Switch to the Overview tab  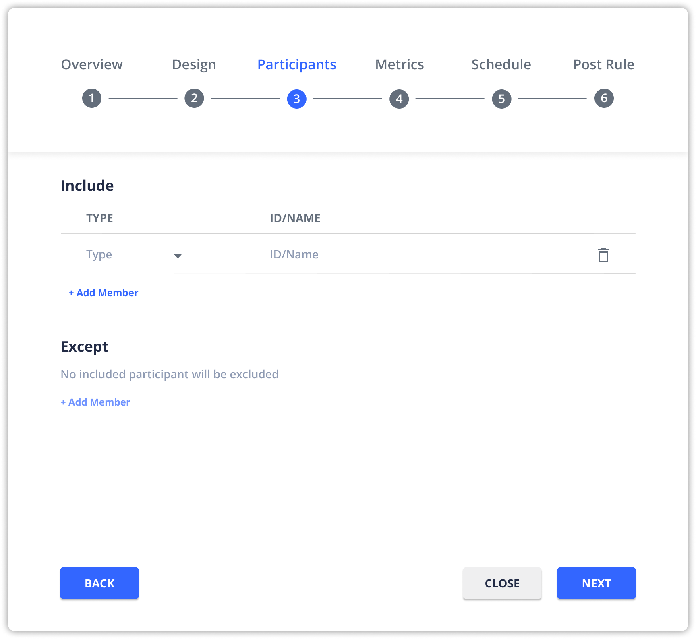pyautogui.click(x=92, y=64)
